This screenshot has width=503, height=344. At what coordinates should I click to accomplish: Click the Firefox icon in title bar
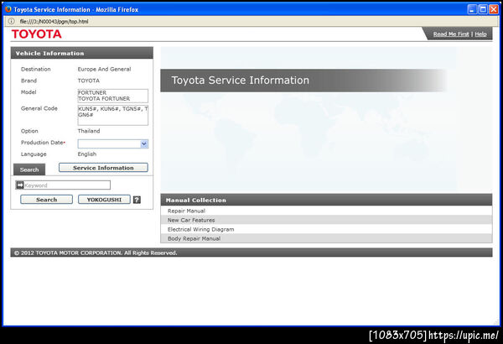click(x=8, y=9)
